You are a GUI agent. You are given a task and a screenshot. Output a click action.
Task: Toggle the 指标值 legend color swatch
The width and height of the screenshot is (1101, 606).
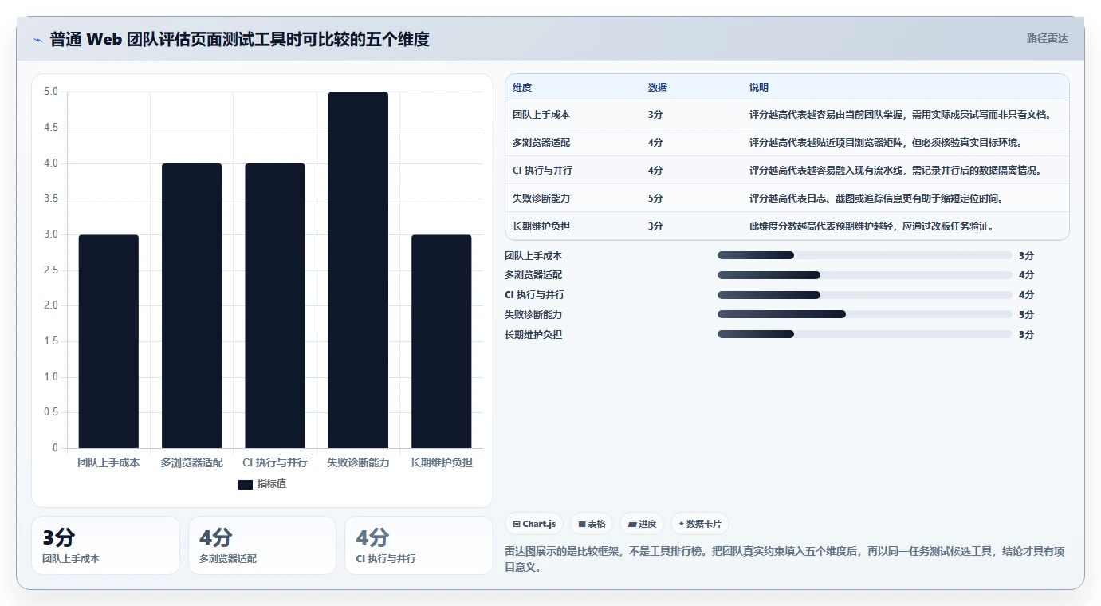click(246, 484)
